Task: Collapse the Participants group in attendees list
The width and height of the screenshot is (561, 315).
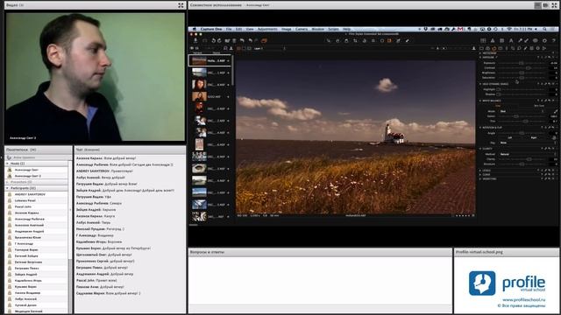Action: (x=8, y=188)
